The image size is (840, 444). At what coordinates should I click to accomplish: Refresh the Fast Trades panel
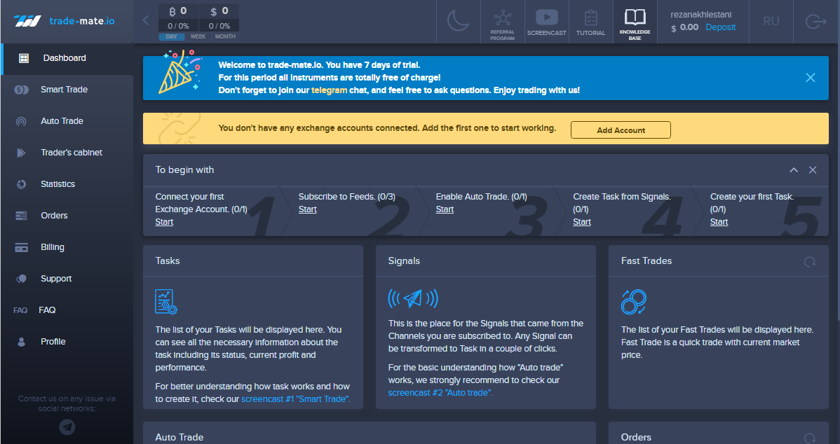click(809, 262)
